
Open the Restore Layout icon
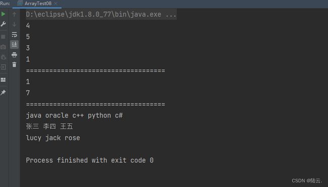3,80
